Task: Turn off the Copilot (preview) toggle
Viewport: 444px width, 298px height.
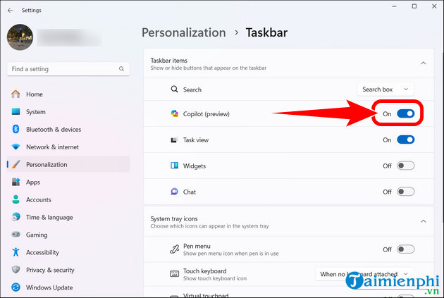Action: point(405,113)
